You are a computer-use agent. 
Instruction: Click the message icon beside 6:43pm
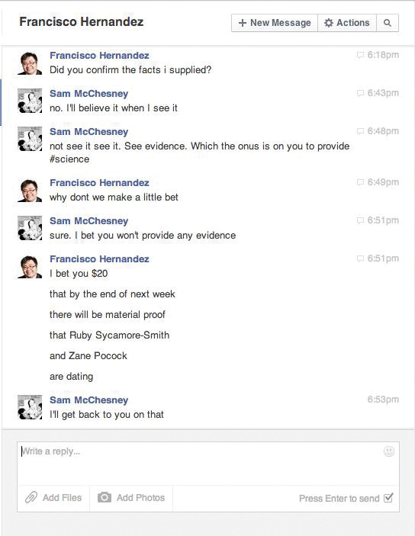(x=360, y=93)
